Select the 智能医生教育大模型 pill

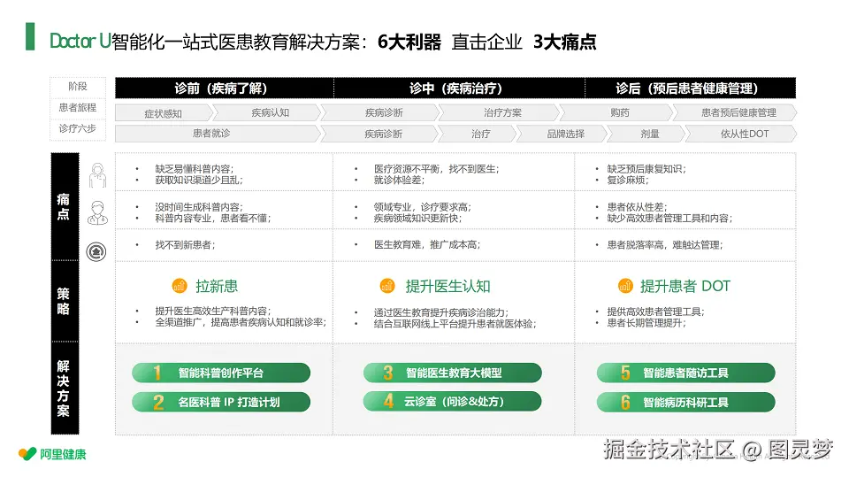[453, 373]
